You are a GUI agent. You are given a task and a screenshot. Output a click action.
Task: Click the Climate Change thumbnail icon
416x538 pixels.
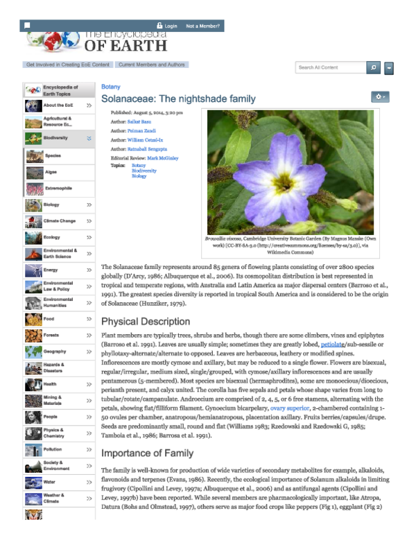pyautogui.click(x=33, y=221)
